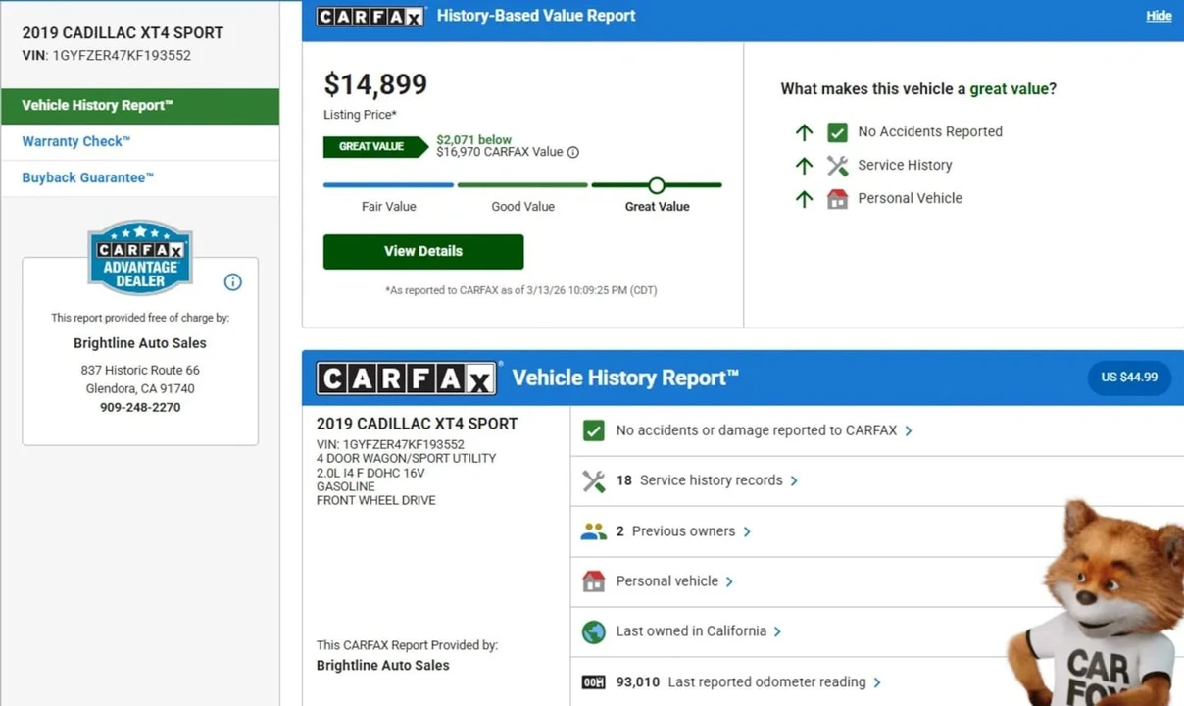The height and width of the screenshot is (706, 1184).
Task: Click the 837 Historic Route 66 address
Action: point(140,370)
